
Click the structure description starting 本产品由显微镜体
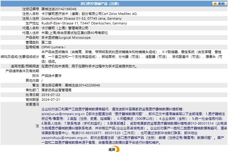[x=132, y=57]
